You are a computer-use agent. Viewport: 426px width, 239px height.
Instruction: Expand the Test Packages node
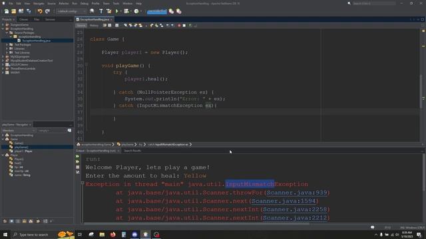coord(7,44)
